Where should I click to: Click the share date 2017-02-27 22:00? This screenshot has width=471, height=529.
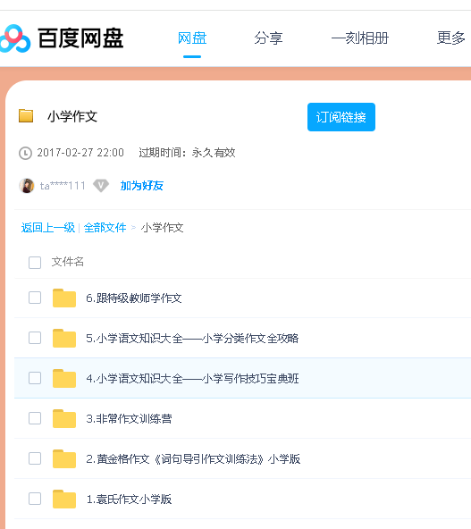[x=80, y=153]
